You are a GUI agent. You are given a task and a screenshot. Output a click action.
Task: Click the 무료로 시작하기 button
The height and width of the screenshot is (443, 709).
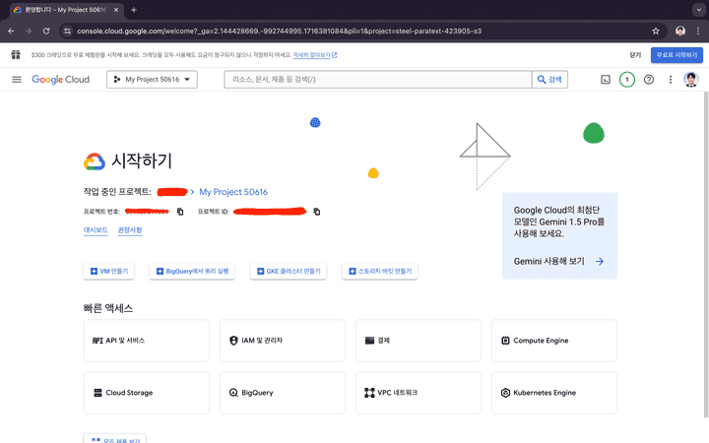tap(677, 55)
